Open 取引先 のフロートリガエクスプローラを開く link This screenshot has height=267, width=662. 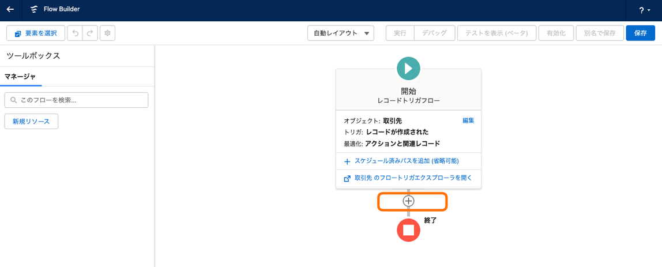(x=408, y=178)
